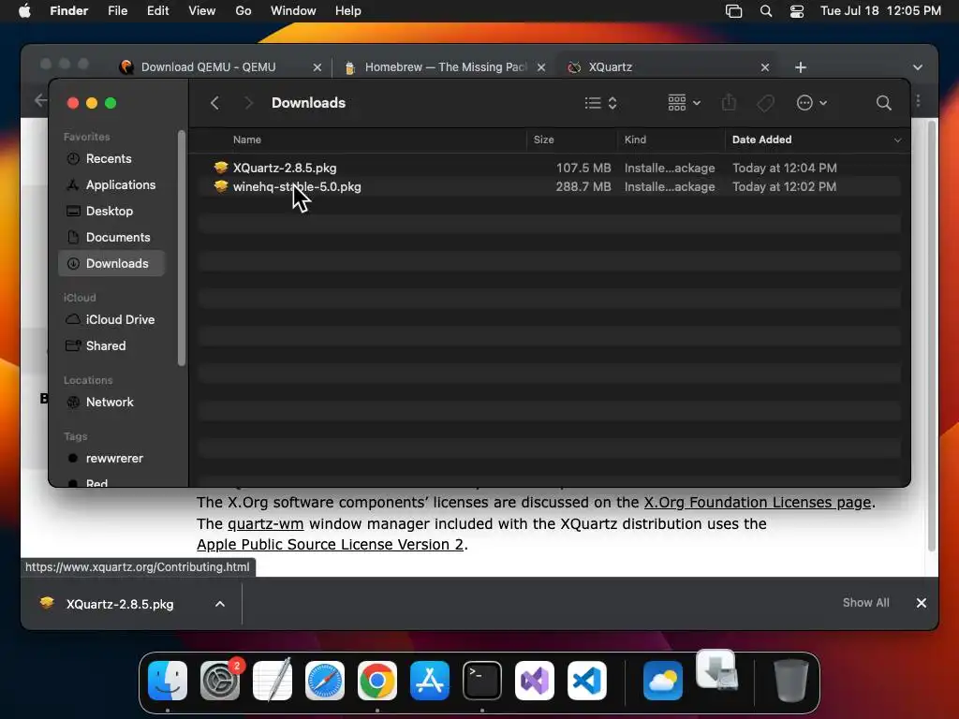Image resolution: width=959 pixels, height=719 pixels.
Task: Close the Download QEMU tab
Action: coord(317,67)
